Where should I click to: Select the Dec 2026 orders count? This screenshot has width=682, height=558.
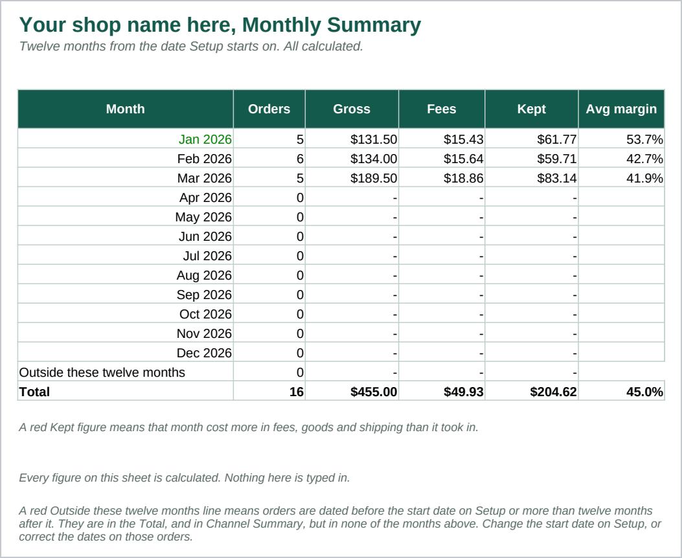click(x=269, y=353)
